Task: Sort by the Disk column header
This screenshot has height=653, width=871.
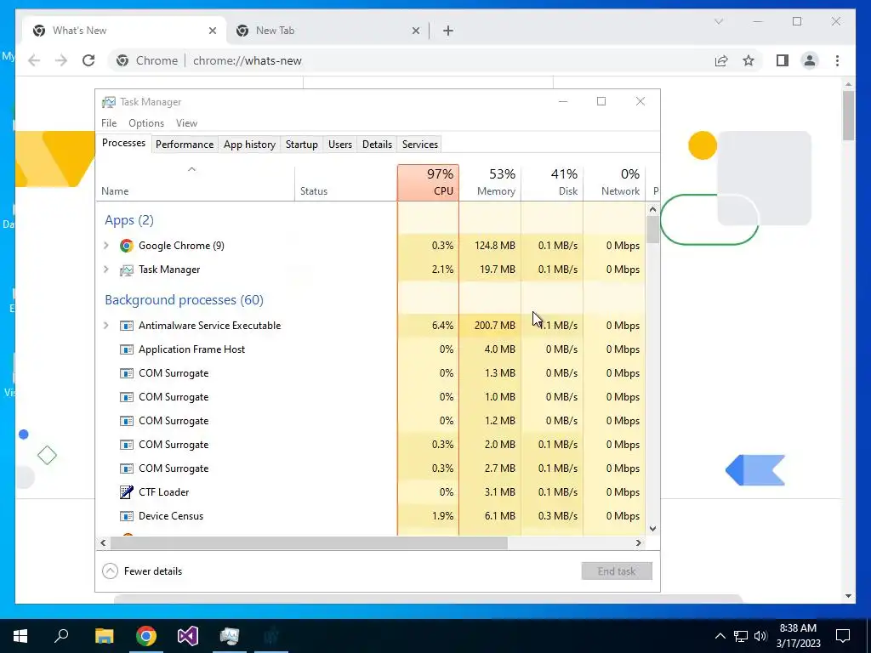Action: [552, 183]
